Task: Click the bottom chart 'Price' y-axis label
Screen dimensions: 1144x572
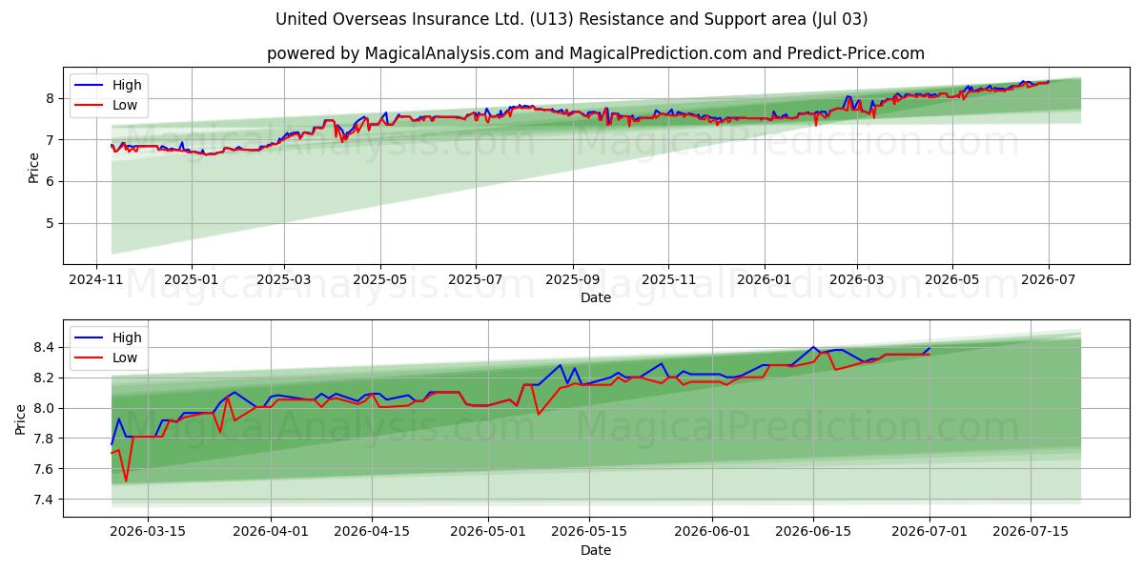Action: pos(21,418)
